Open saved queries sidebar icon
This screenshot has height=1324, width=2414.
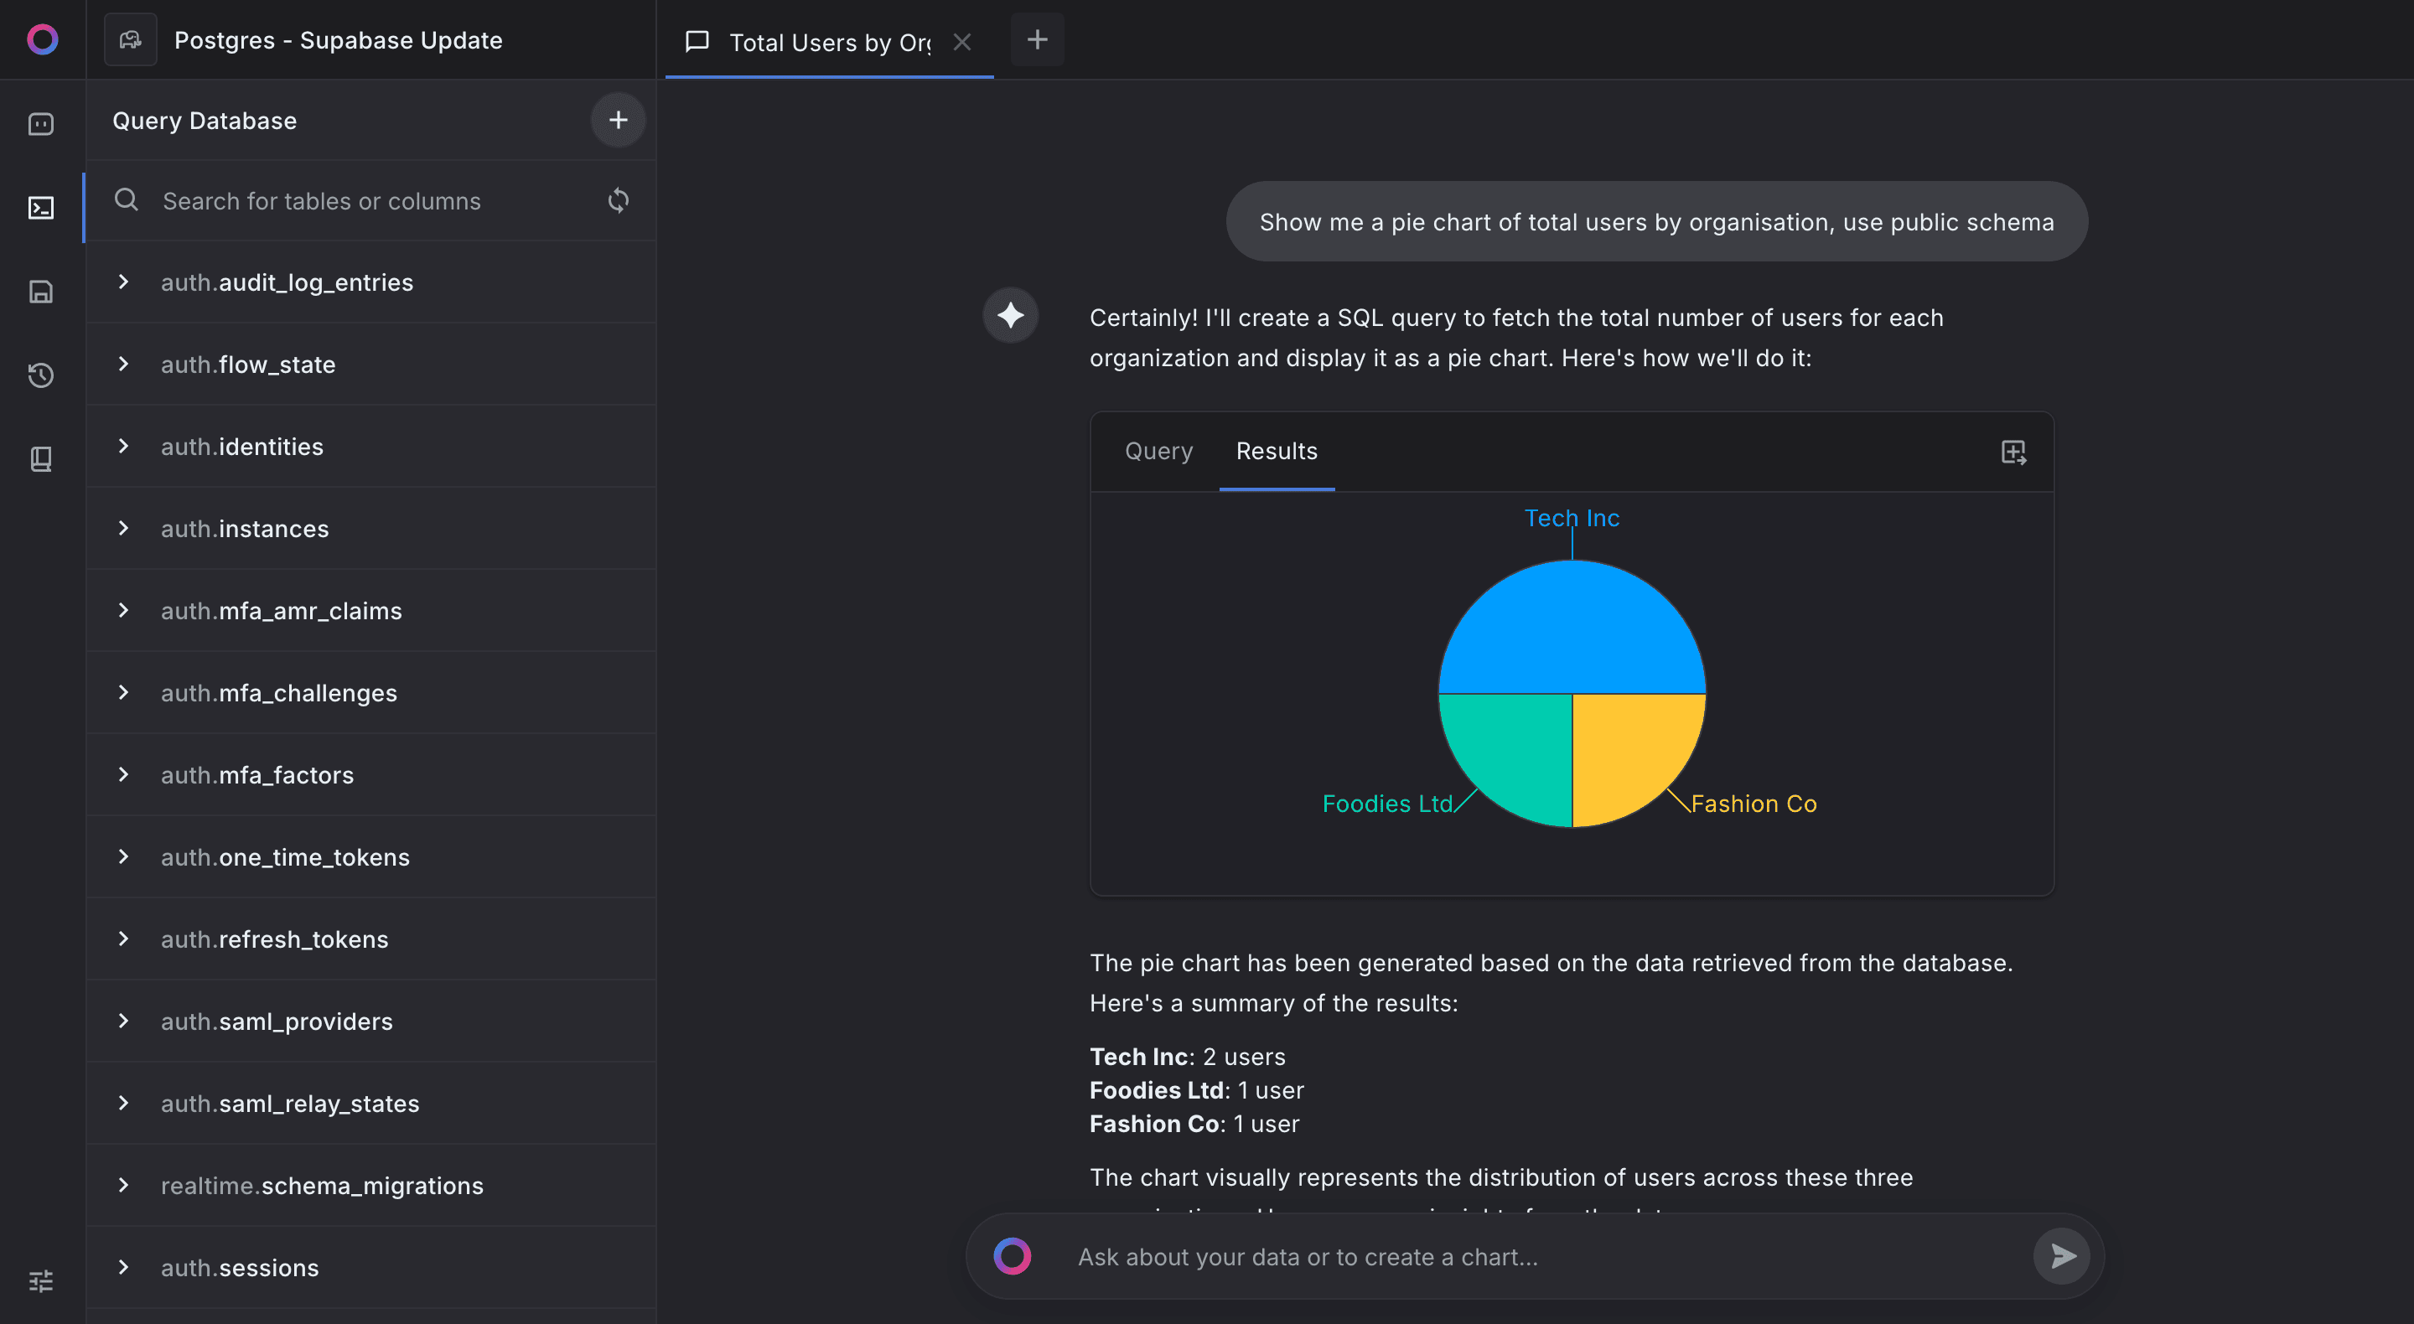pos(41,292)
